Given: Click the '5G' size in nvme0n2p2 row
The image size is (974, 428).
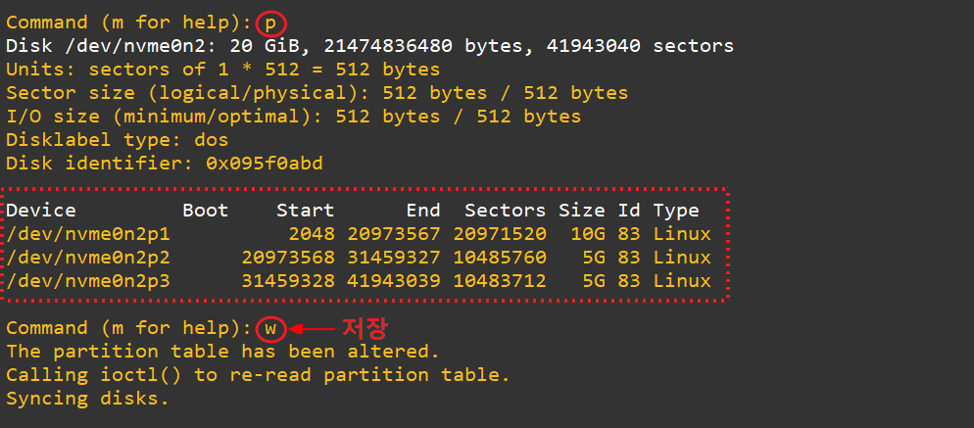Looking at the screenshot, I should 594,258.
